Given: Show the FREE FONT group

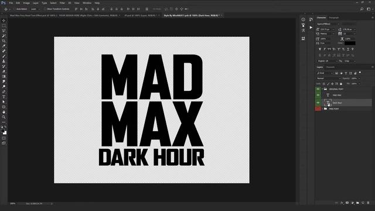Looking at the screenshot, I should click(x=318, y=109).
